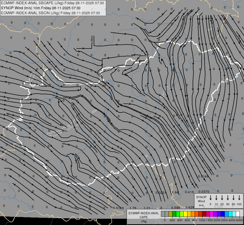Image resolution: width=244 pixels, height=225 pixels.
Task: Click the 'SYNOP' label in wind legend
Action: (201, 197)
